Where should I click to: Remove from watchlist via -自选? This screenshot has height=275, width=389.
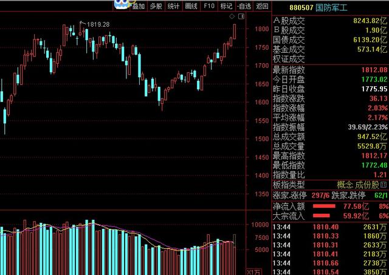pos(244,6)
